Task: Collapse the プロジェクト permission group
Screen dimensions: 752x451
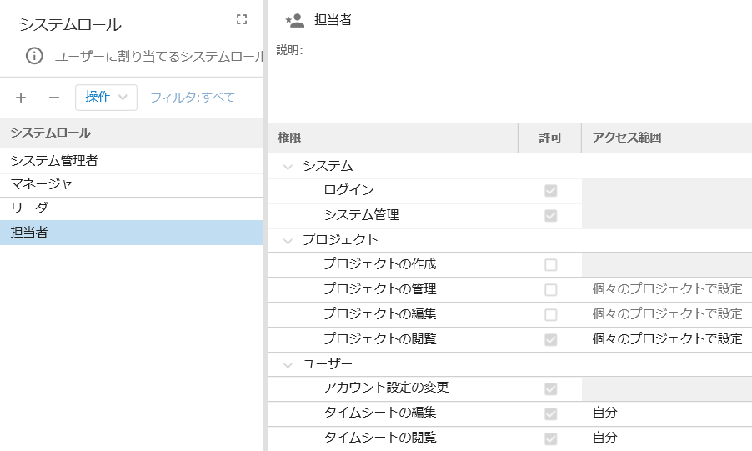Action: [x=288, y=241]
